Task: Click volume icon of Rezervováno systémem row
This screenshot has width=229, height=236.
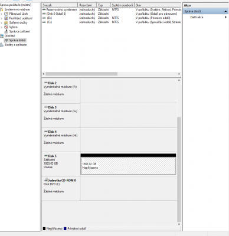Action: (44, 9)
